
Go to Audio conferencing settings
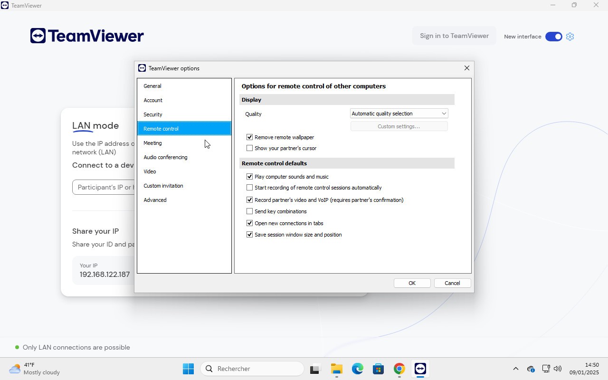[x=165, y=157]
